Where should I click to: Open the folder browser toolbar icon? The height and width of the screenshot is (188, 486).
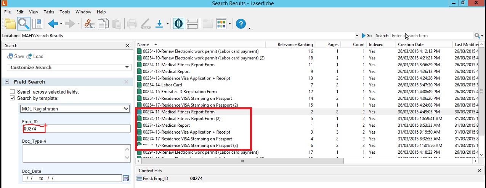click(x=10, y=24)
